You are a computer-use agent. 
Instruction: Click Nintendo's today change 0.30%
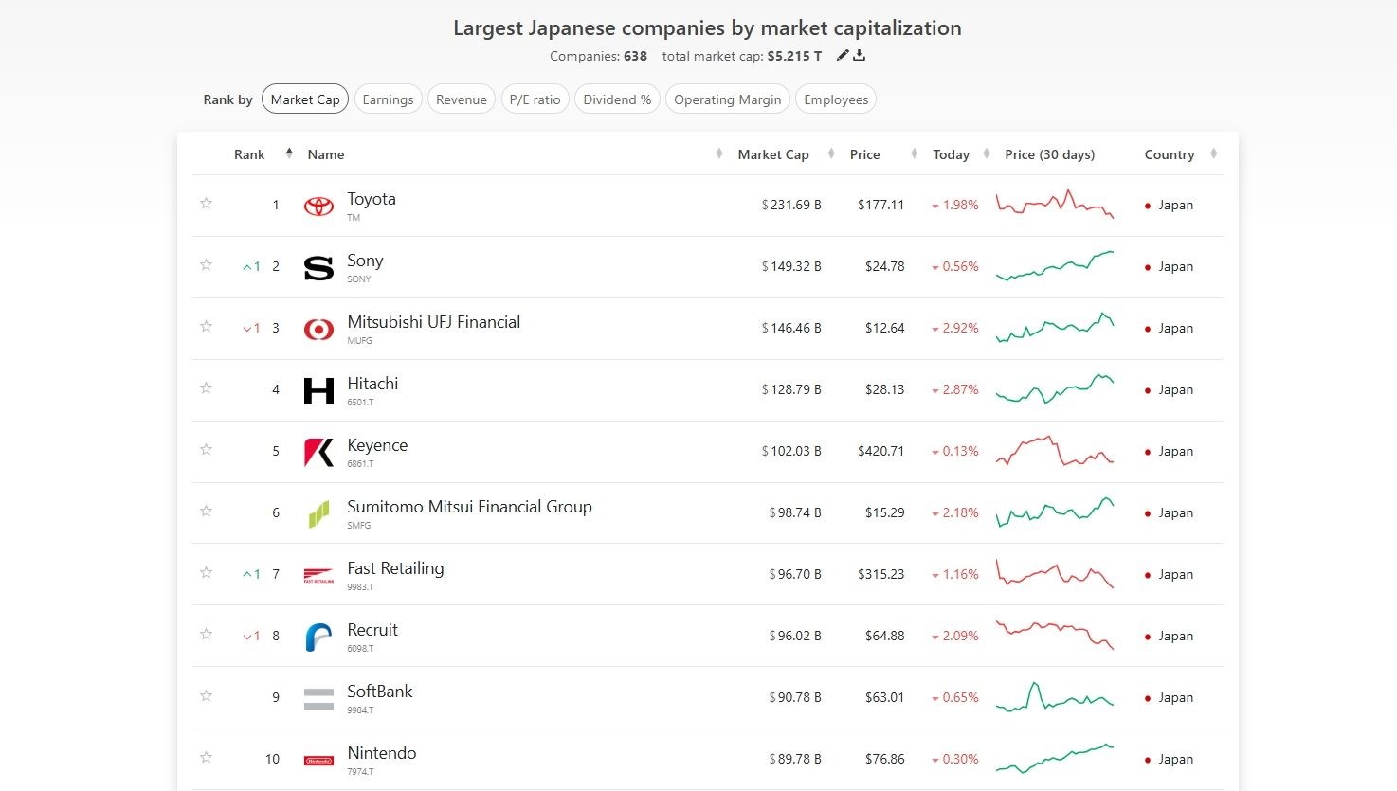coord(955,759)
